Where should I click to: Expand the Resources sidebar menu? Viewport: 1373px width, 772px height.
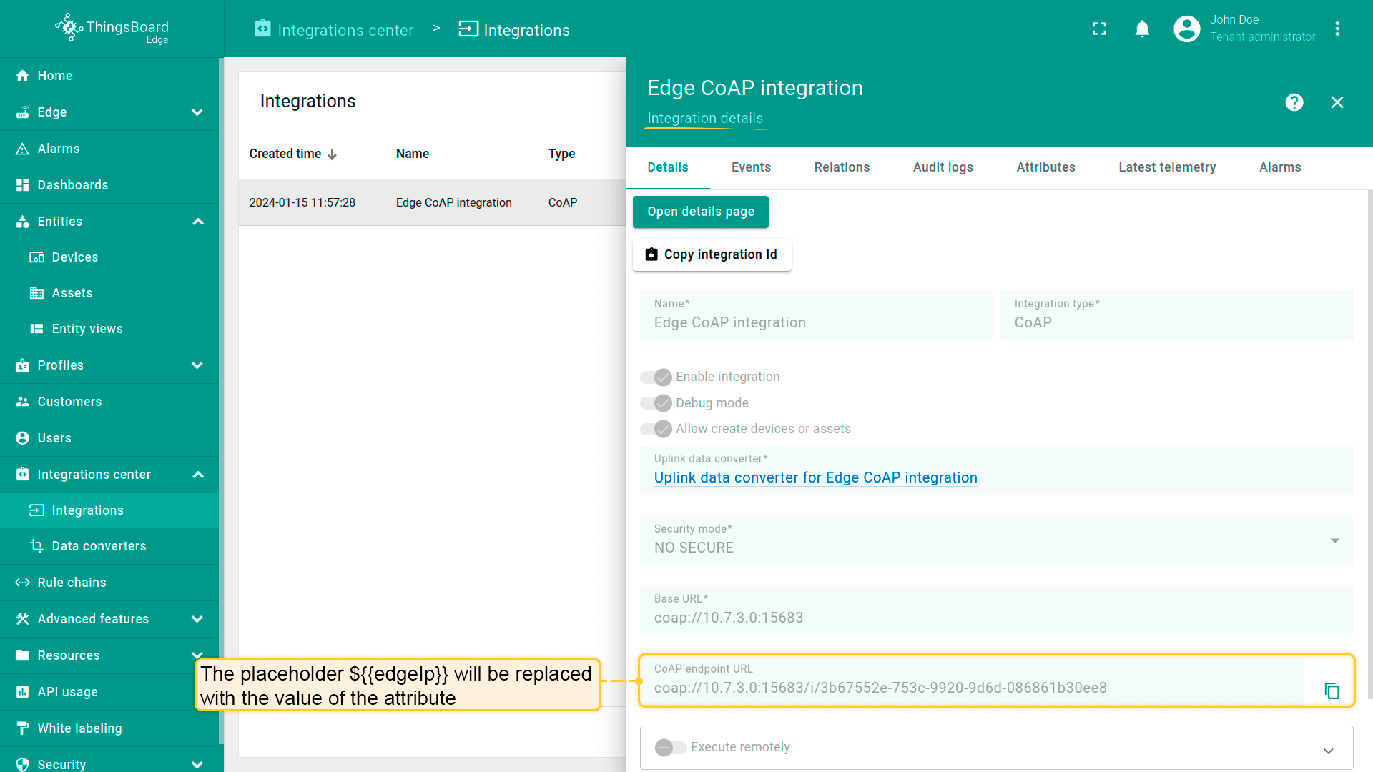[197, 655]
